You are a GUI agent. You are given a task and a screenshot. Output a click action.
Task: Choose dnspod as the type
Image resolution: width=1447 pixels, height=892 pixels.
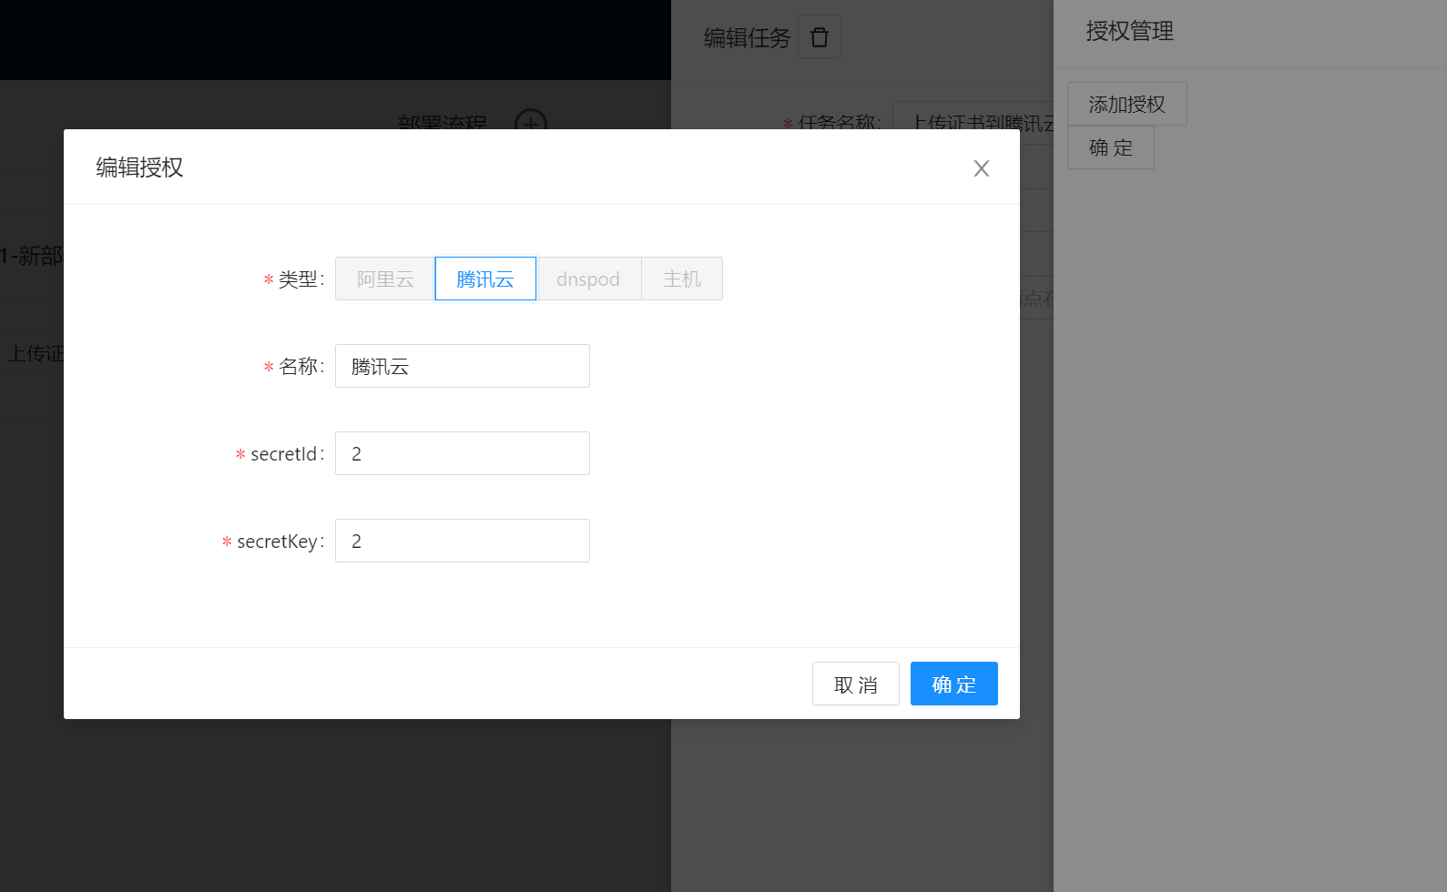pos(588,279)
